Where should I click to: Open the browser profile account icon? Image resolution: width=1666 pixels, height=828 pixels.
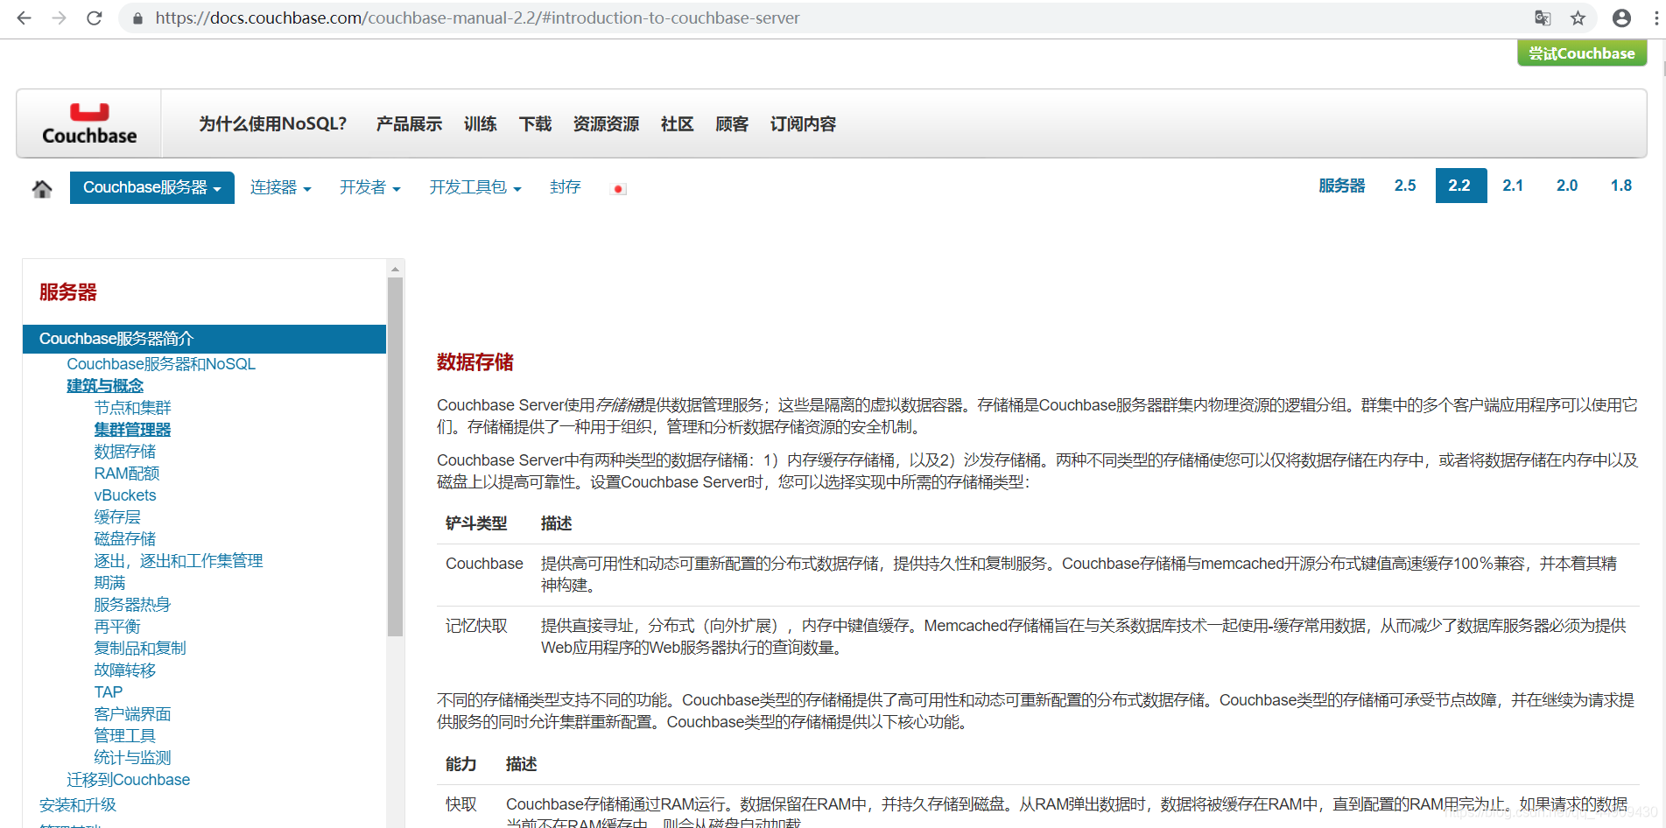click(x=1621, y=18)
